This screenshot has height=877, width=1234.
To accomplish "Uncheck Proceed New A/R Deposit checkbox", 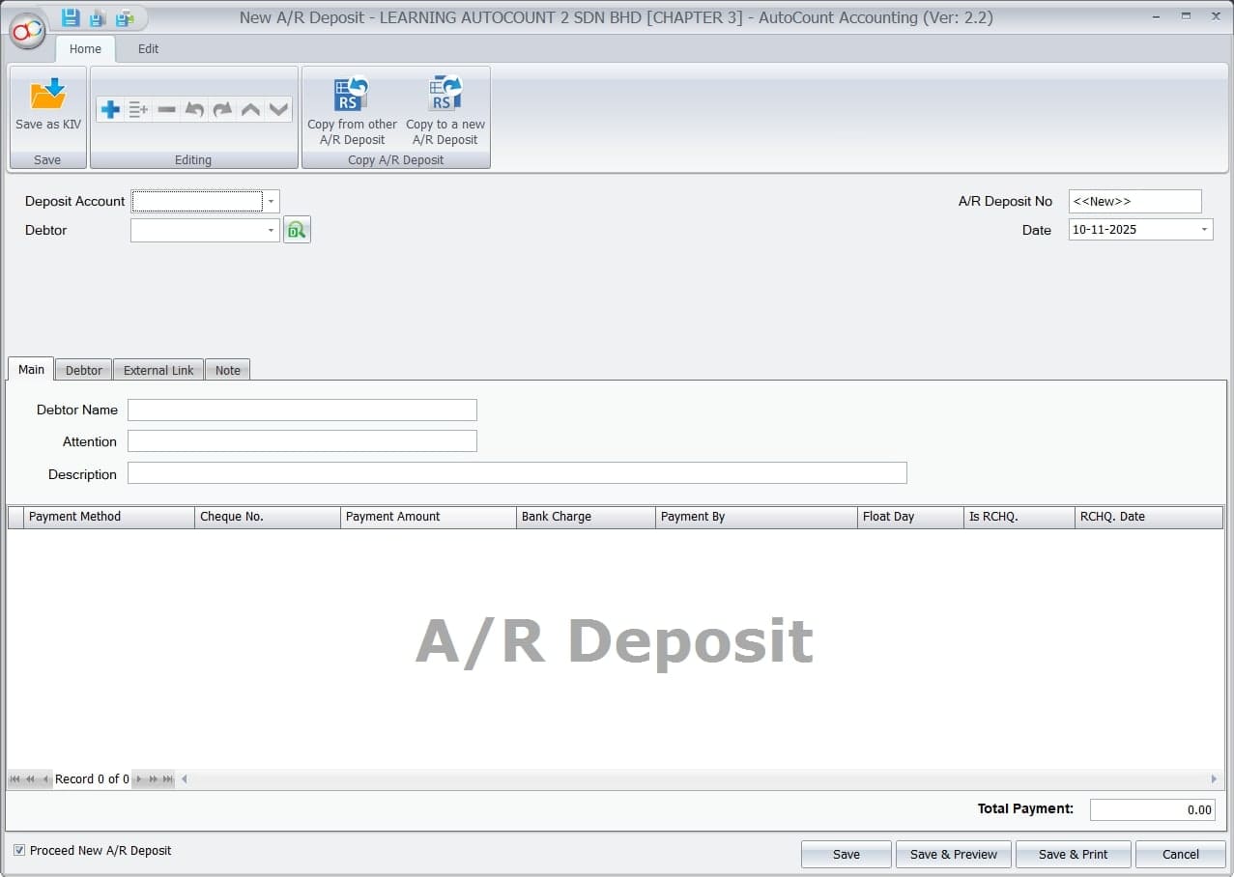I will [19, 850].
